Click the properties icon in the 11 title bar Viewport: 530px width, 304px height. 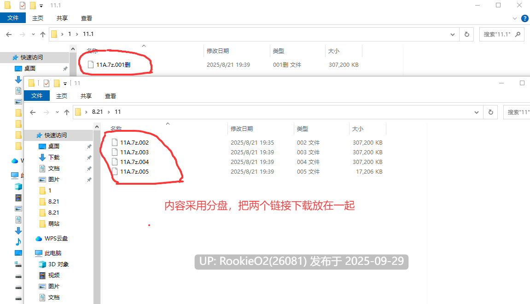click(47, 83)
